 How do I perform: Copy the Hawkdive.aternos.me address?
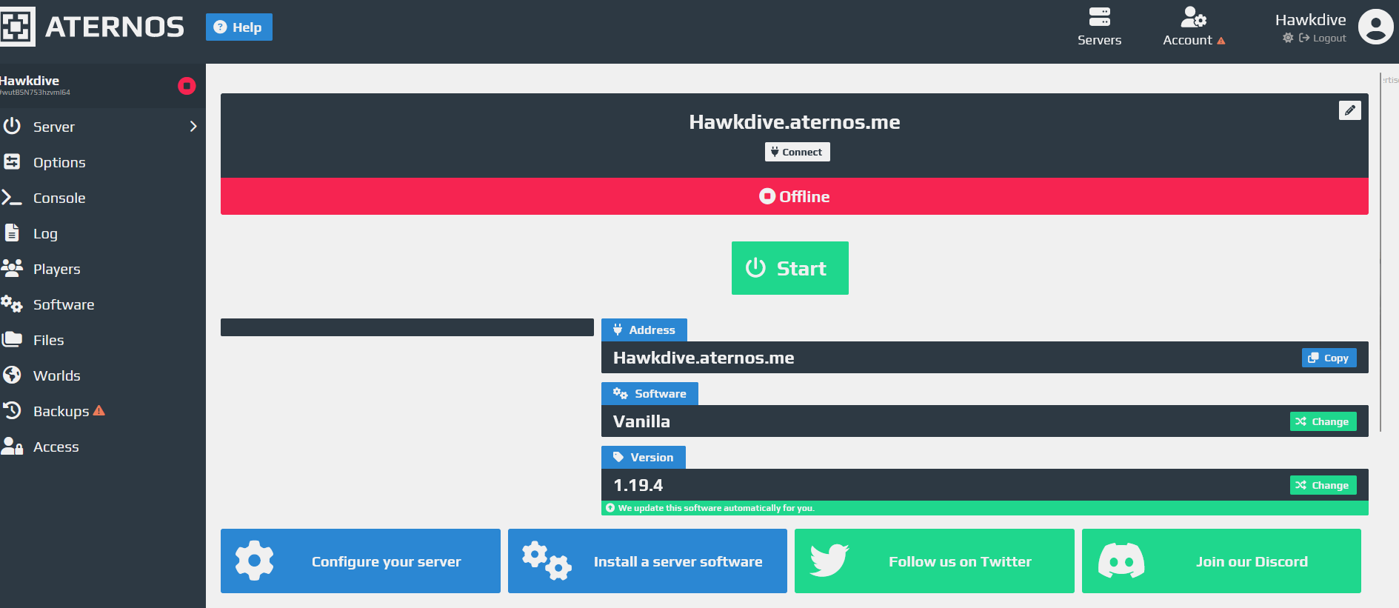tap(1329, 358)
